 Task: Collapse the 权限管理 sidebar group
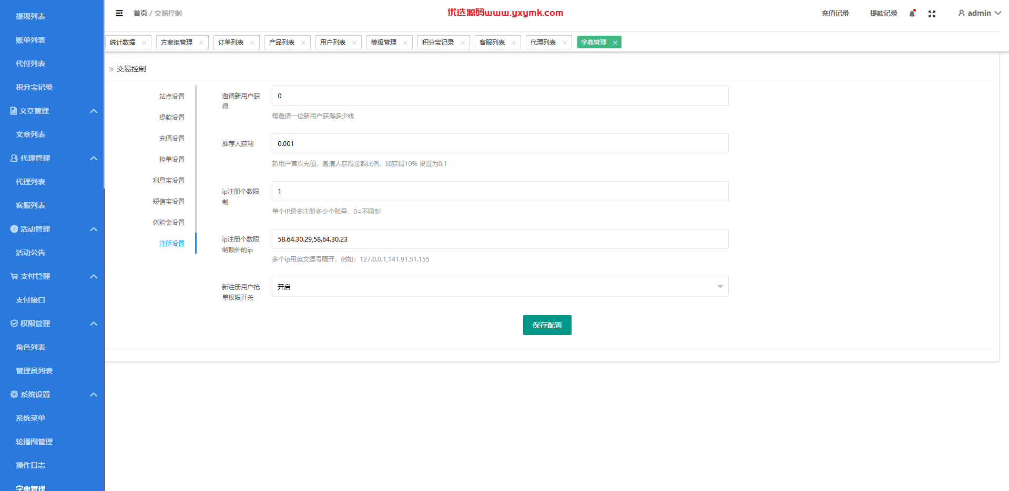coord(94,323)
